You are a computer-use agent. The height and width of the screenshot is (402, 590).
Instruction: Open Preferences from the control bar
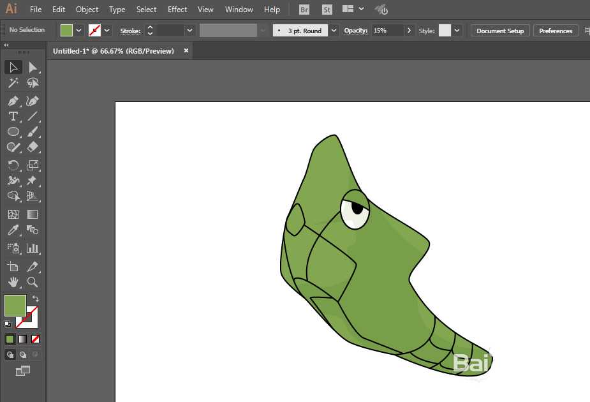(555, 31)
